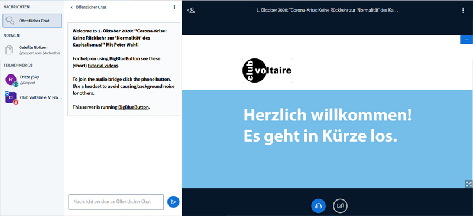Open meeting options three-dot menu
473x216 pixels.
(463, 10)
